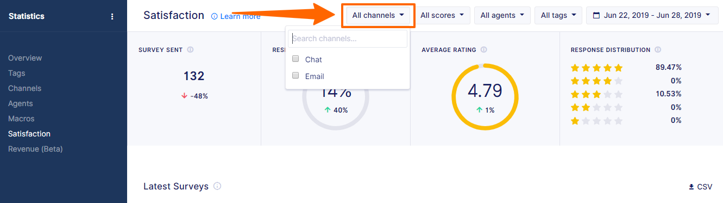
Task: Expand the All scores dropdown
Action: click(x=442, y=16)
